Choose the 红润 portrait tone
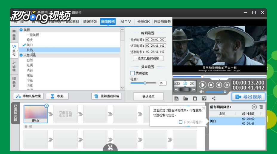 30,65
